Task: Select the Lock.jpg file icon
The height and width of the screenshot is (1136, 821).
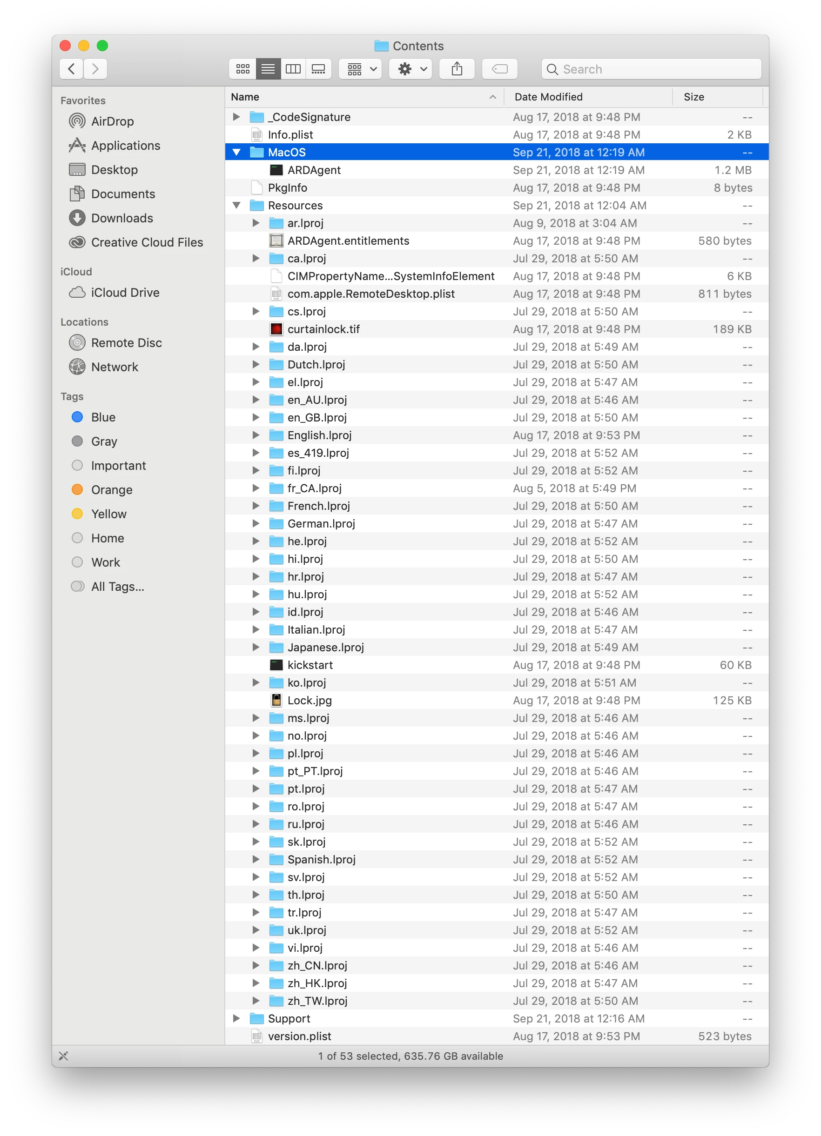Action: point(276,700)
